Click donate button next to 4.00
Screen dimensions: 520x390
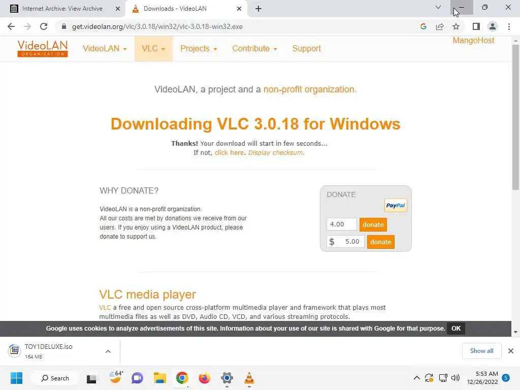[x=373, y=224]
